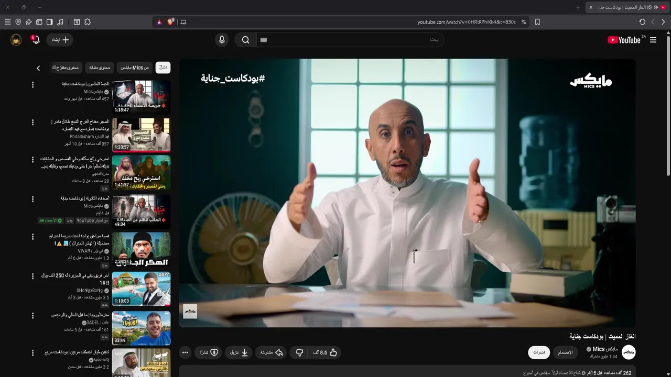The height and width of the screenshot is (377, 671).
Task: Open options for the last kidnapped pilot video
Action: click(33, 353)
